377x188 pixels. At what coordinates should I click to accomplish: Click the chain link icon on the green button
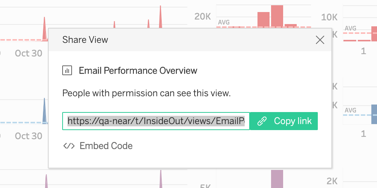262,121
